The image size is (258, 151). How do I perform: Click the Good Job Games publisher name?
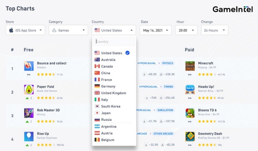[x=47, y=91]
